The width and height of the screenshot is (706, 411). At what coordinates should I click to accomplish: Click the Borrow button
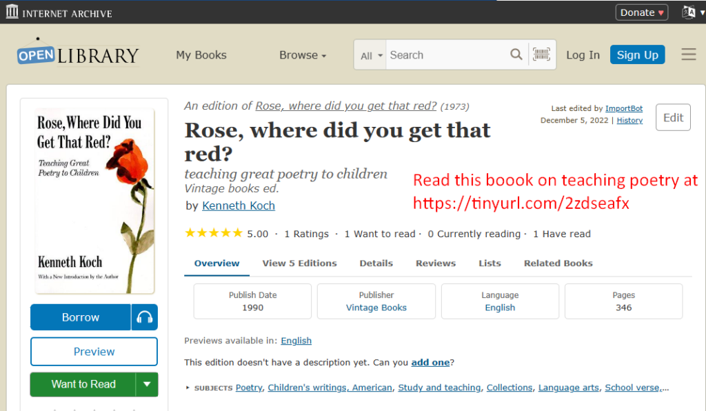point(81,317)
